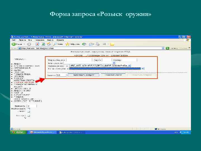Screen dimensions: 201x151
Task: Click the Print toolbar icon
Action: coord(98,44)
